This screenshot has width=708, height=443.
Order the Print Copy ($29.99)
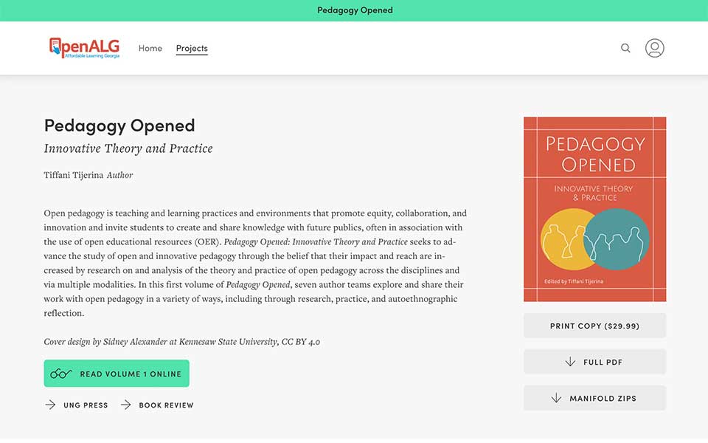(594, 326)
